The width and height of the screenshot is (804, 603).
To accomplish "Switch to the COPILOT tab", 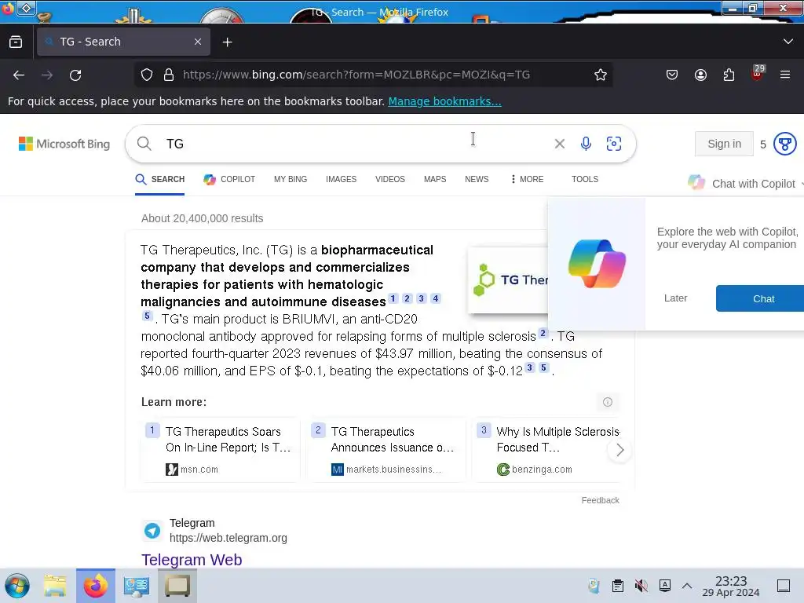I will coord(229,180).
